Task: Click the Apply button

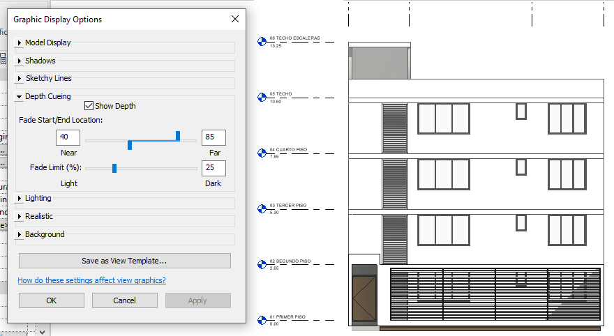Action: (197, 300)
